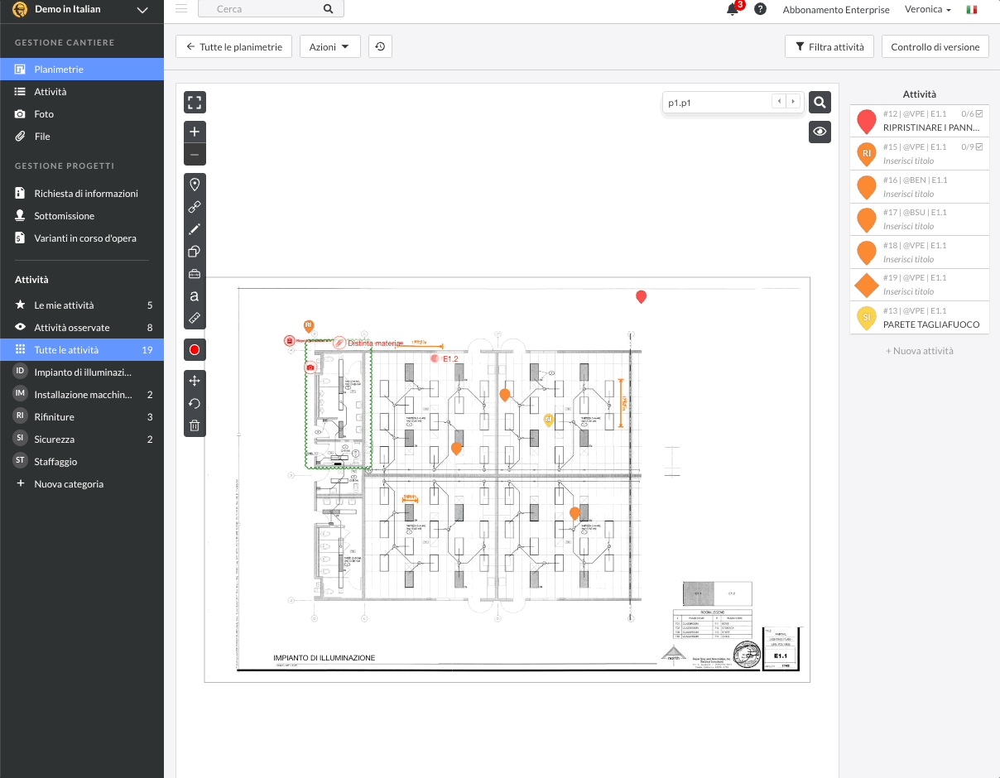Enter fullscreen view of the plan
The height and width of the screenshot is (778, 1000).
tap(195, 103)
